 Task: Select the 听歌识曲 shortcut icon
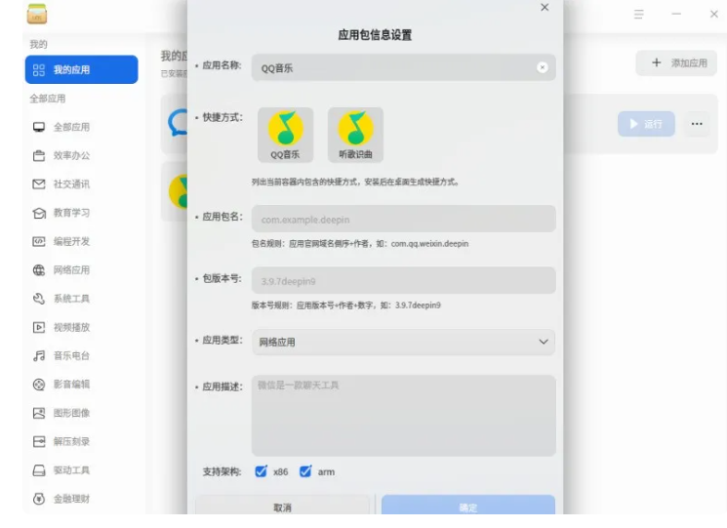click(355, 135)
